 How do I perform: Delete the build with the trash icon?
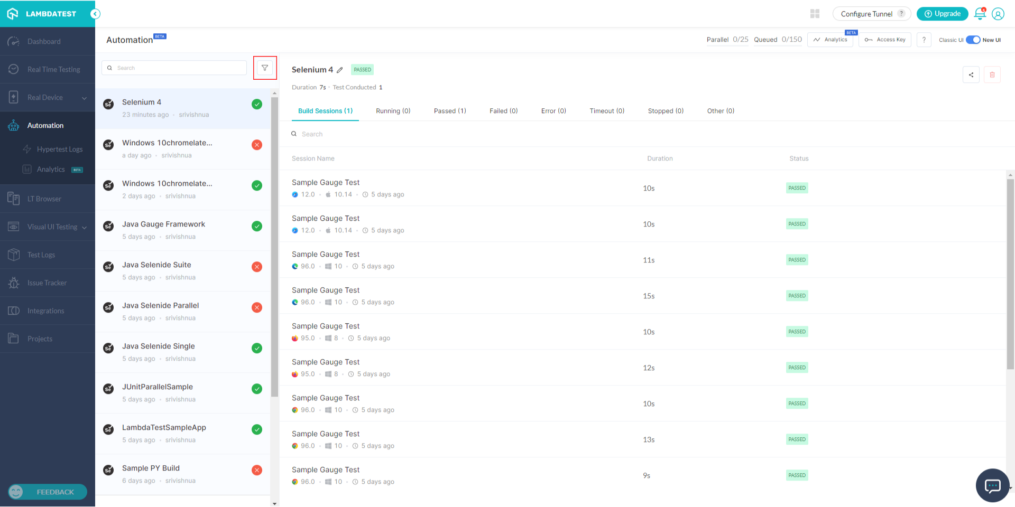coord(992,74)
